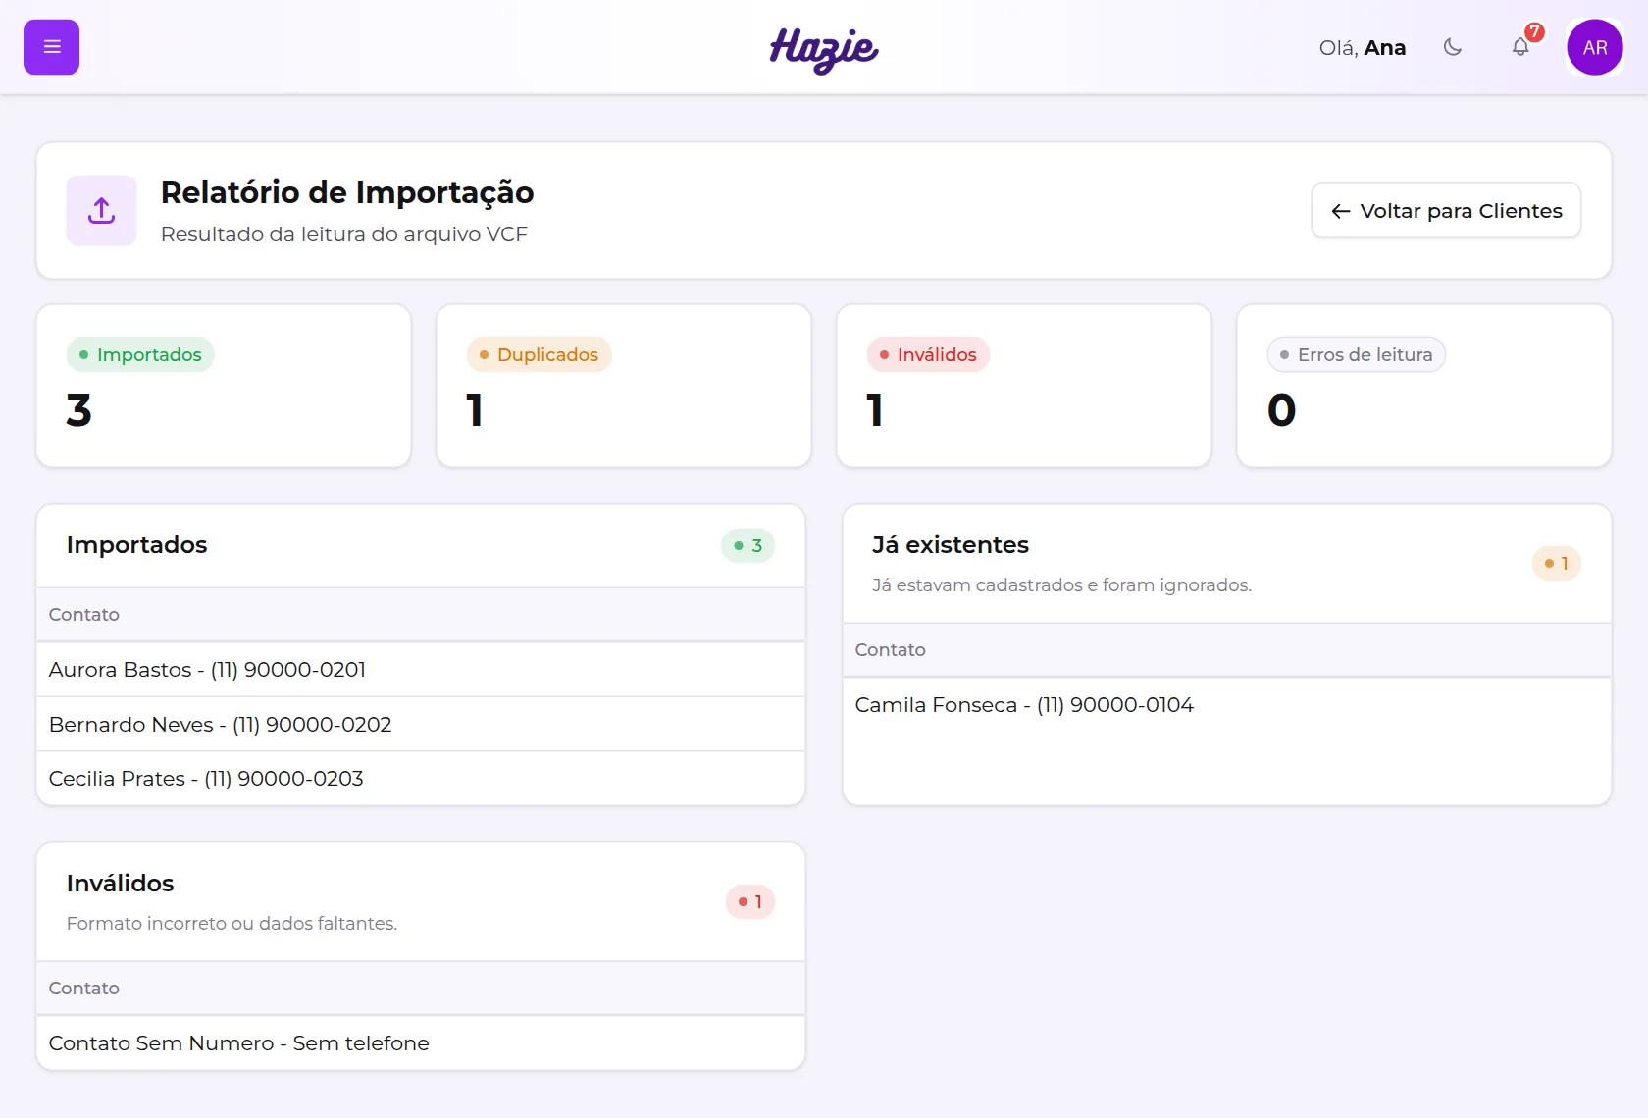Select row Camila Fonseca - (11) 90000-0104

[1227, 705]
